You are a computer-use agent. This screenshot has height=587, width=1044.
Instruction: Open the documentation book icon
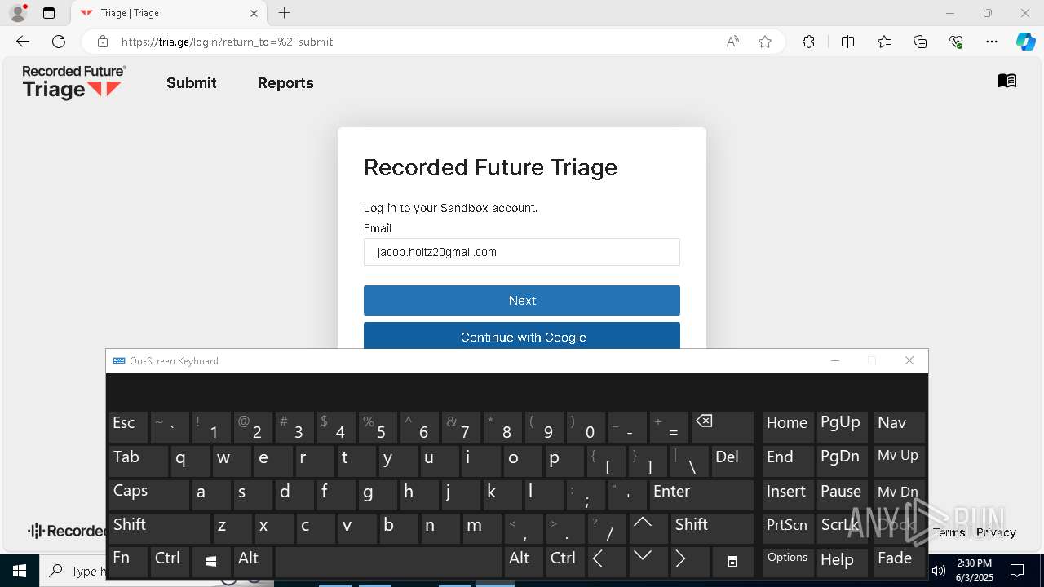1007,81
